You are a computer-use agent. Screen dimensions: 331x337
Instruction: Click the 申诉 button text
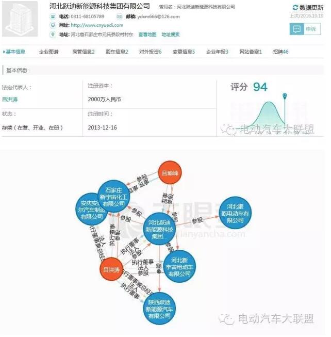[311, 29]
